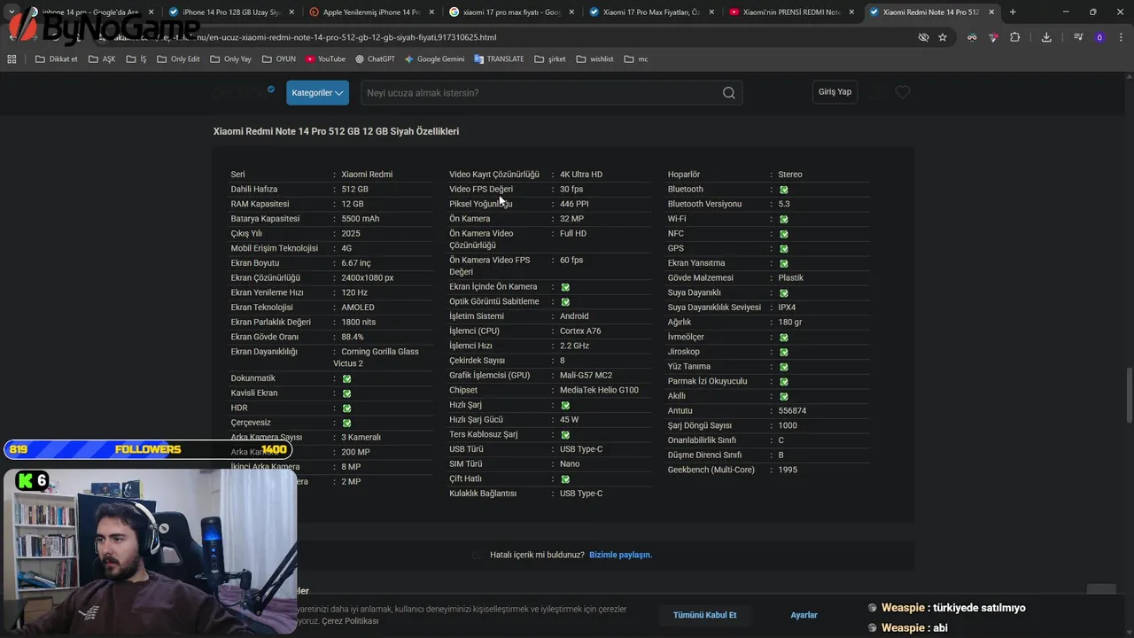Open the browser three-dot menu

click(x=1120, y=37)
